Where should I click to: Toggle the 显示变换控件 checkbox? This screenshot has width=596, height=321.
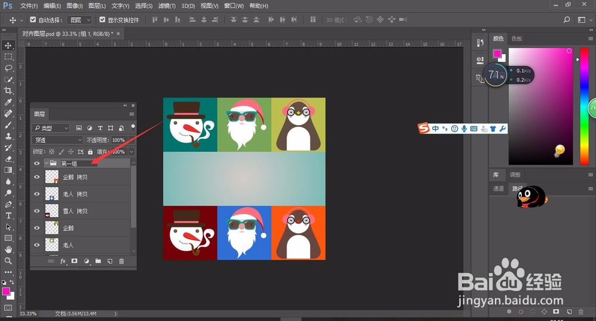point(103,20)
